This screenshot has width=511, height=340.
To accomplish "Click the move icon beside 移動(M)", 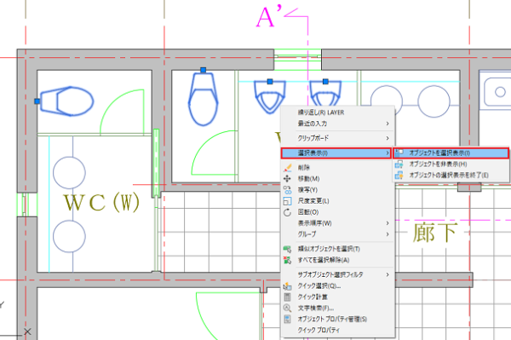I will [x=287, y=179].
